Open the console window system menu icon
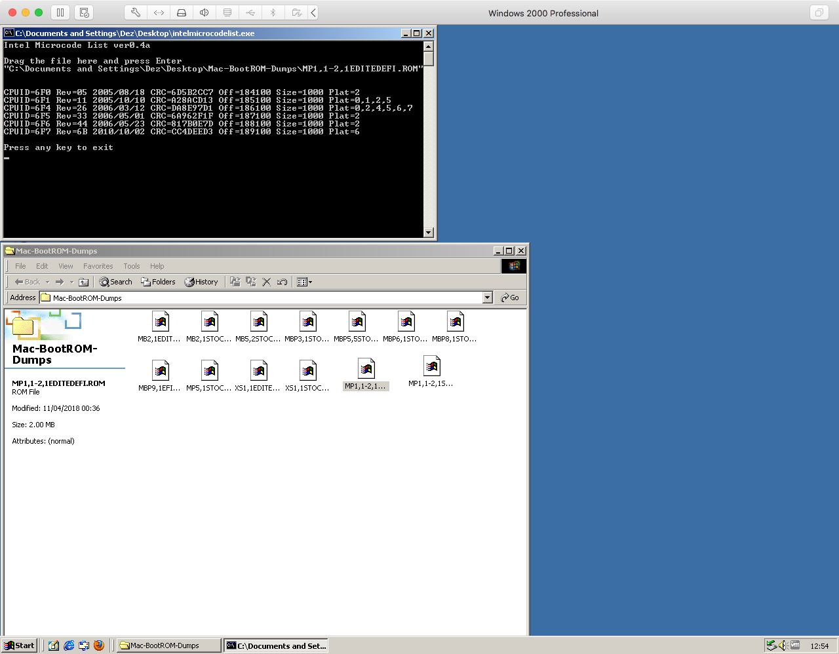 point(9,33)
